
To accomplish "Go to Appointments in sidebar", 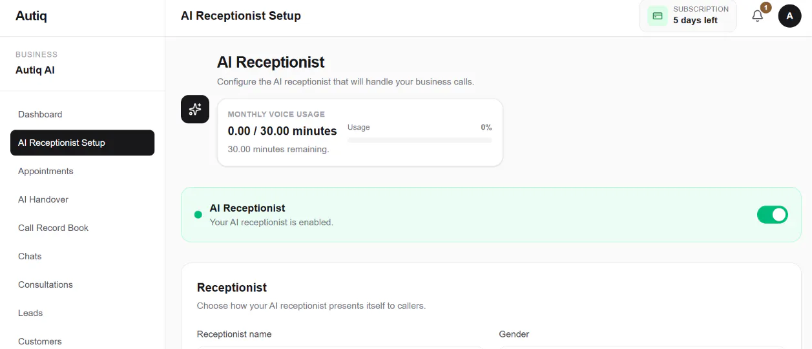I will pos(82,171).
